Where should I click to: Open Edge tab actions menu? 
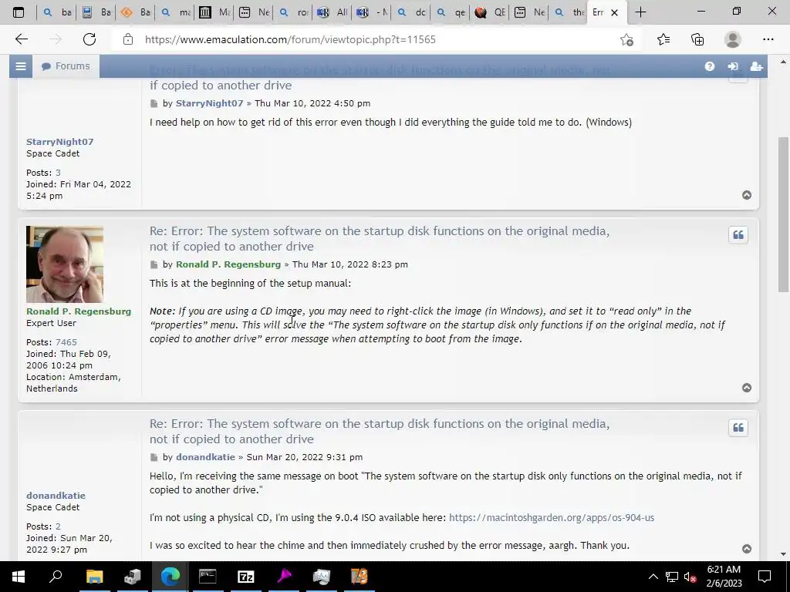(x=19, y=12)
